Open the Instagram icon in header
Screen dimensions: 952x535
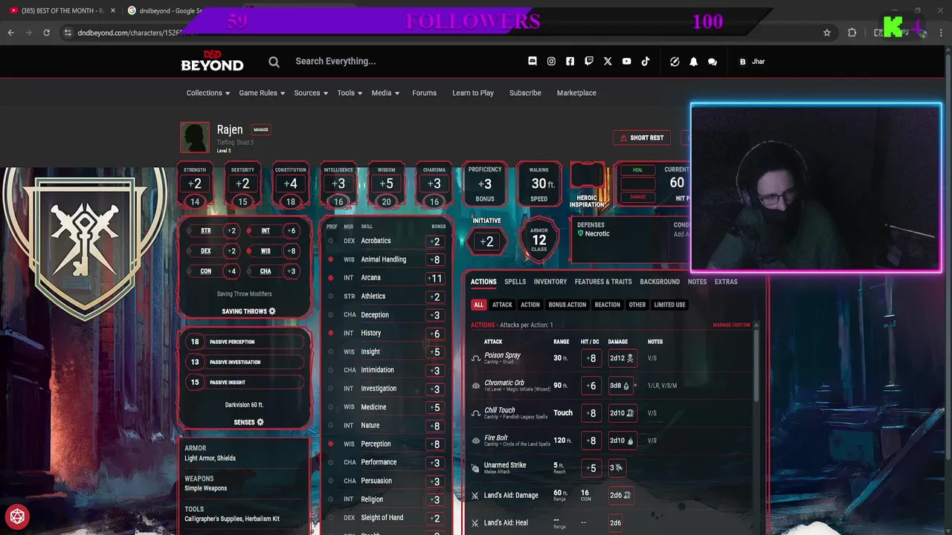551,62
